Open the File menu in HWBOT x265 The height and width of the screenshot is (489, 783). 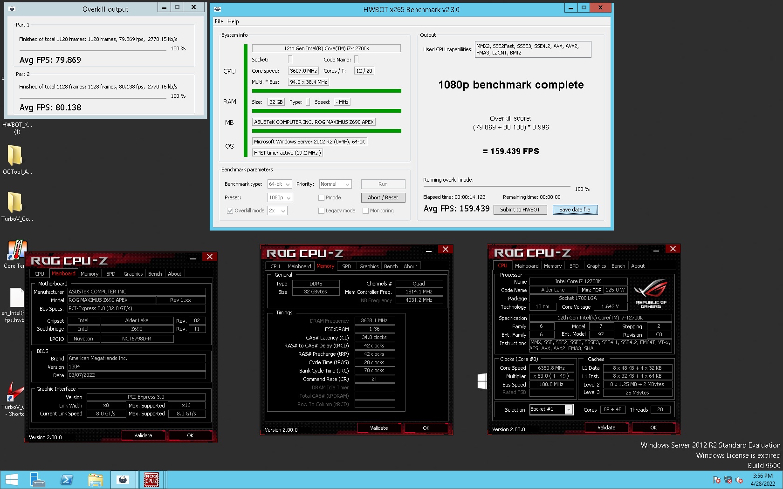[x=219, y=21]
